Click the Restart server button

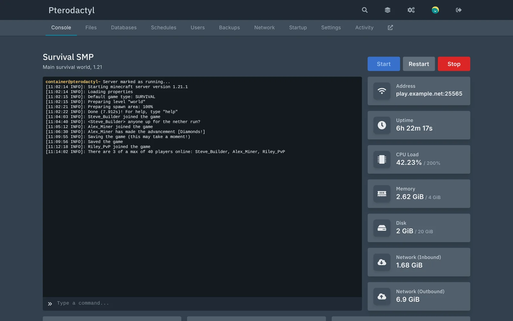point(419,64)
